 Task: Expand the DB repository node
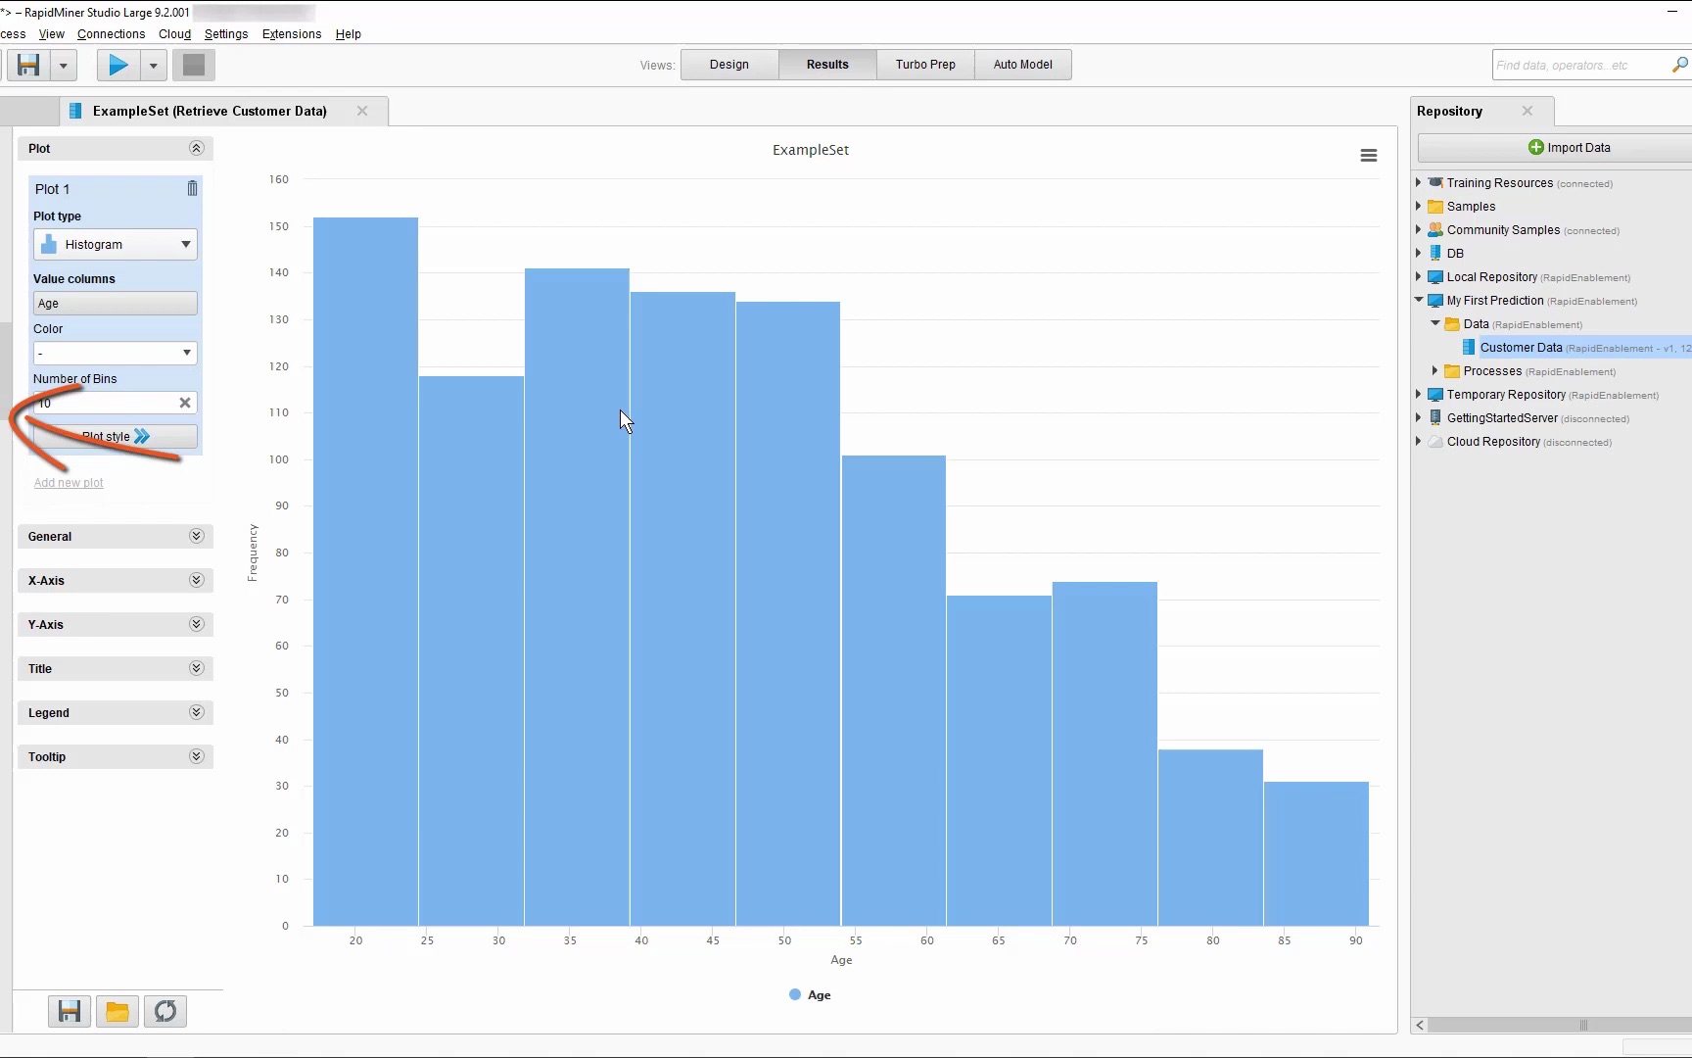1418,254
